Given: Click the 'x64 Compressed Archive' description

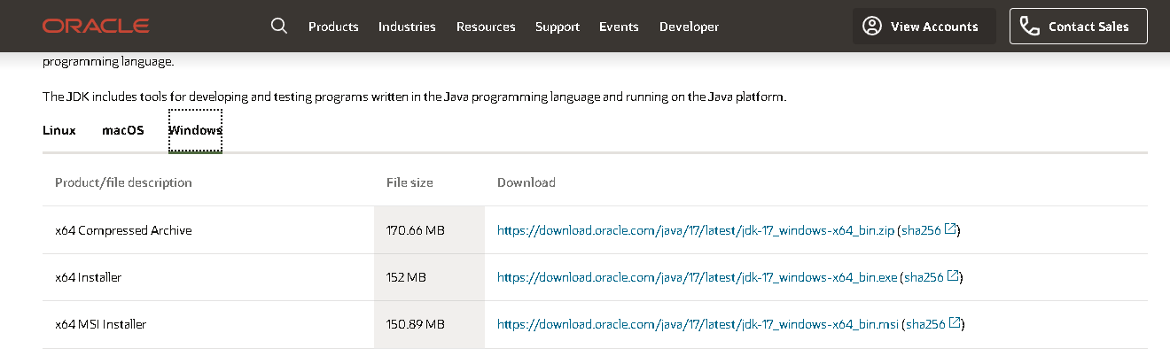Looking at the screenshot, I should coord(123,230).
